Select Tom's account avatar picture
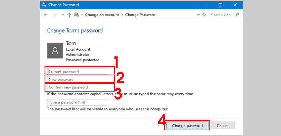281x136 pixels. pos(55,50)
